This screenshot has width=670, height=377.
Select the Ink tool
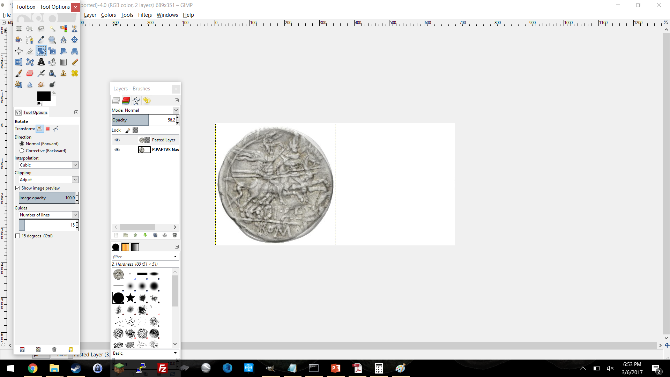click(x=52, y=73)
